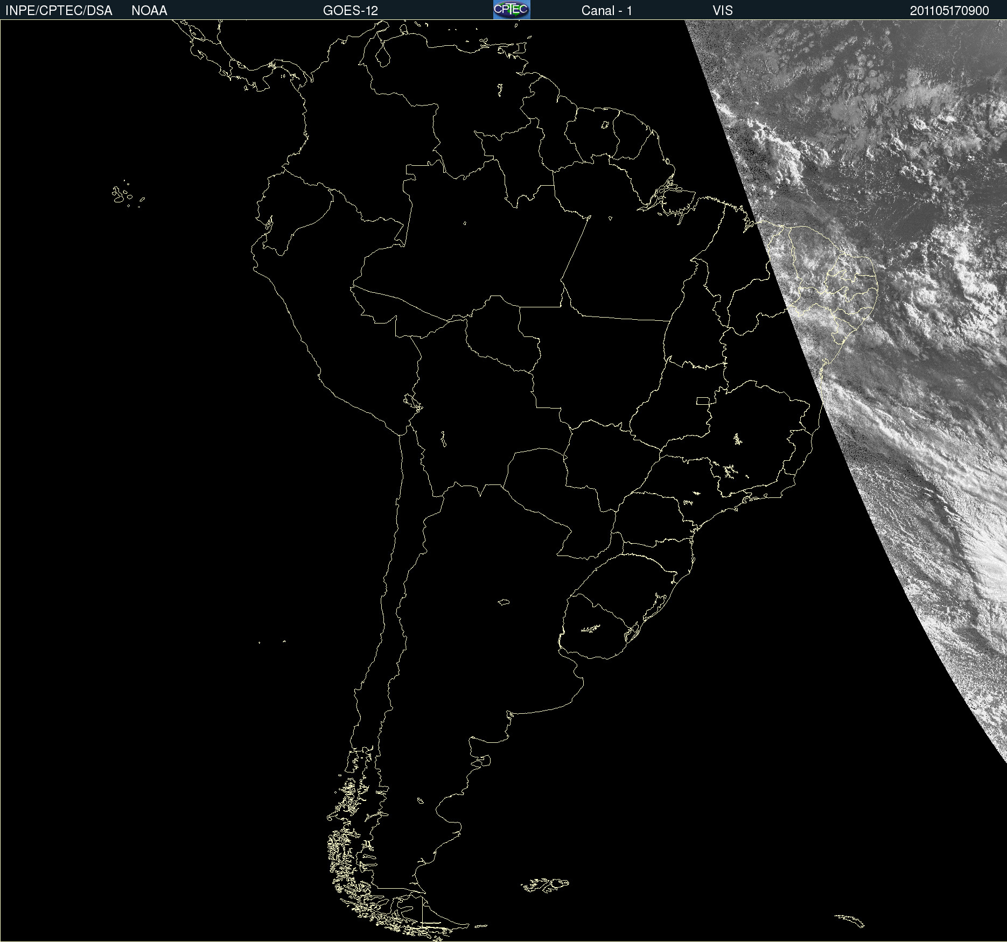
Task: Click the VIS label in header
Action: (x=723, y=11)
